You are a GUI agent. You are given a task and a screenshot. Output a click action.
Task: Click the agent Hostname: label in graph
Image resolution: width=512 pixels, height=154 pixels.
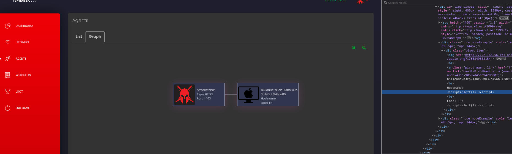tap(269, 98)
